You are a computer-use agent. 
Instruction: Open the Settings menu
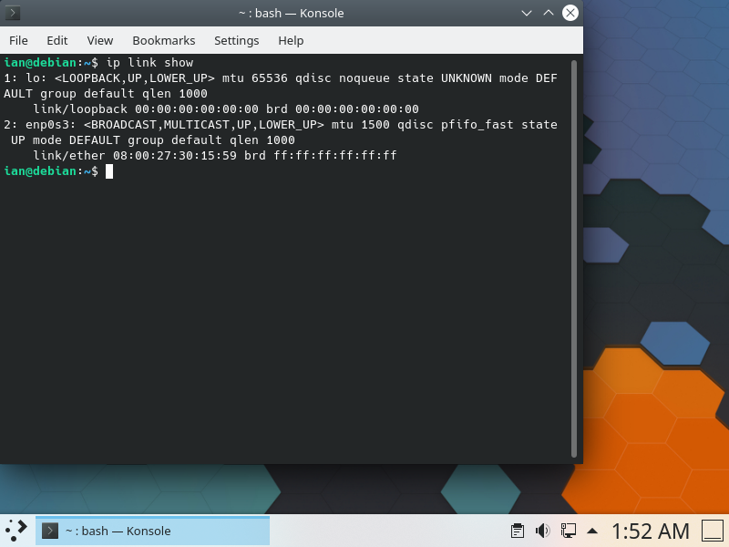(236, 41)
